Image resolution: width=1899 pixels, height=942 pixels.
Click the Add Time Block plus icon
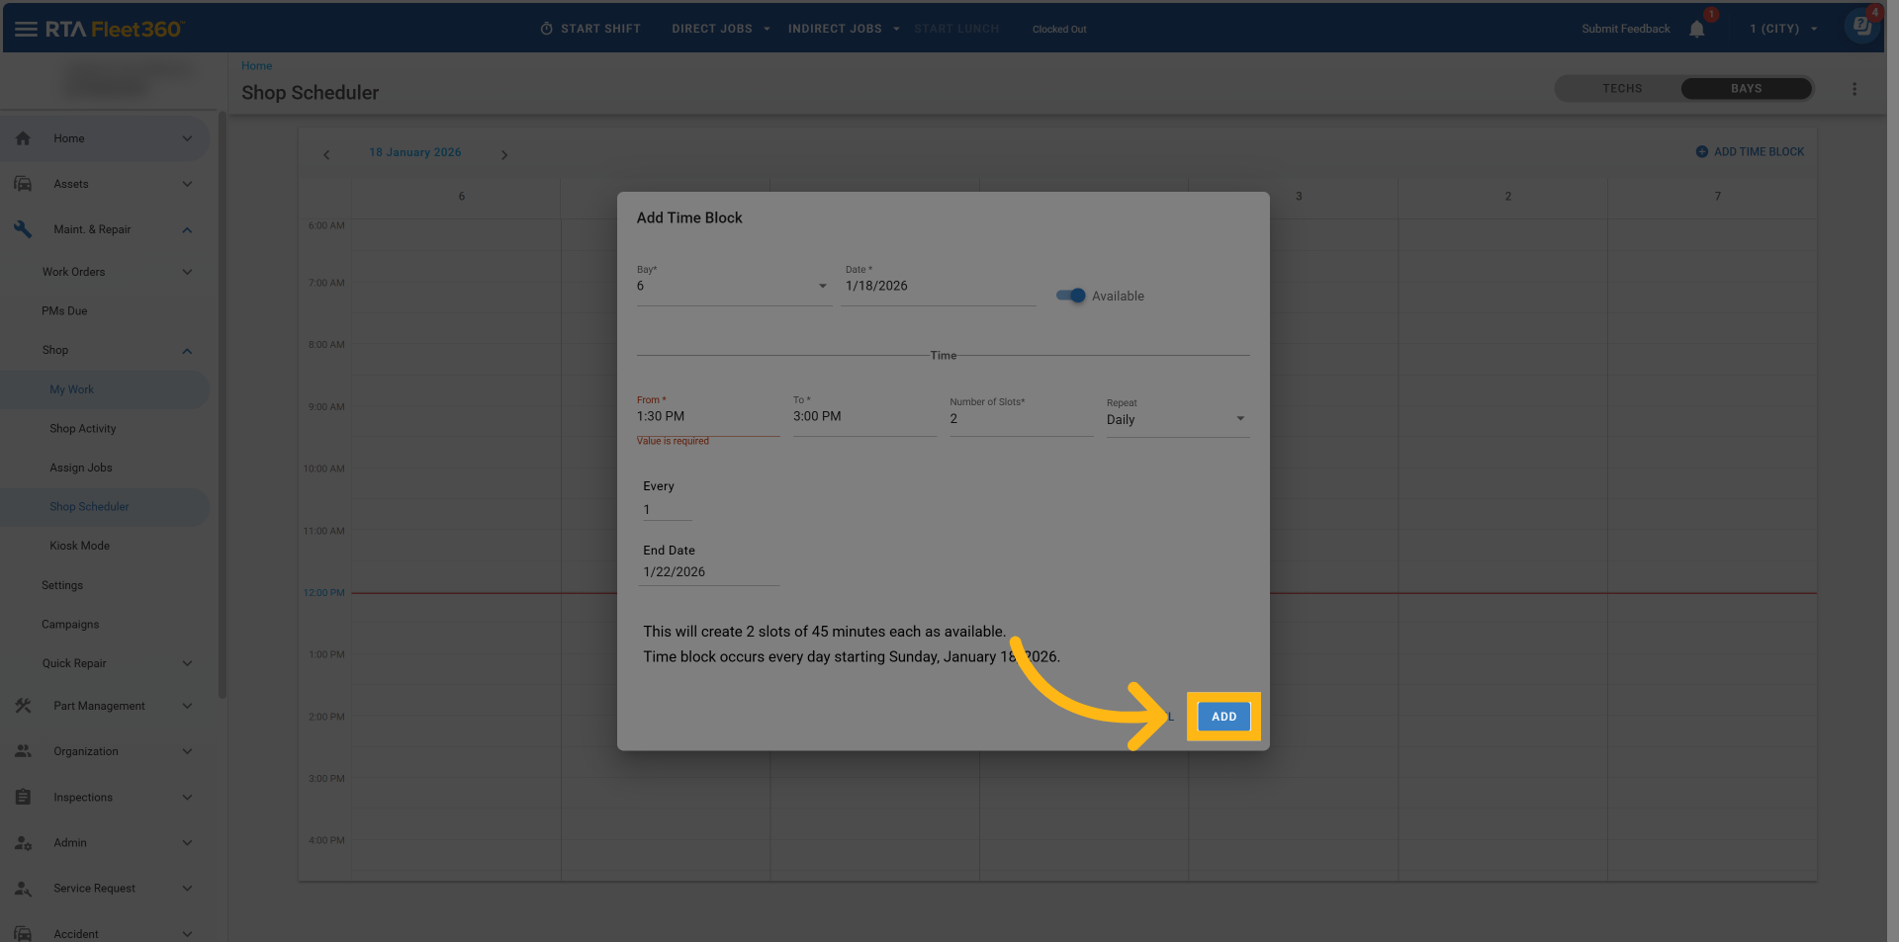click(1702, 152)
